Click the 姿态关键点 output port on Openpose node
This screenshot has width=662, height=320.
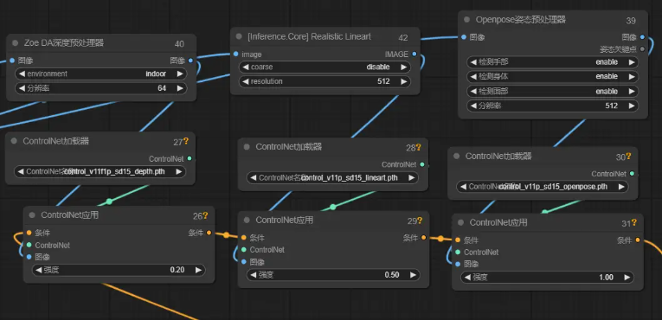(x=643, y=49)
